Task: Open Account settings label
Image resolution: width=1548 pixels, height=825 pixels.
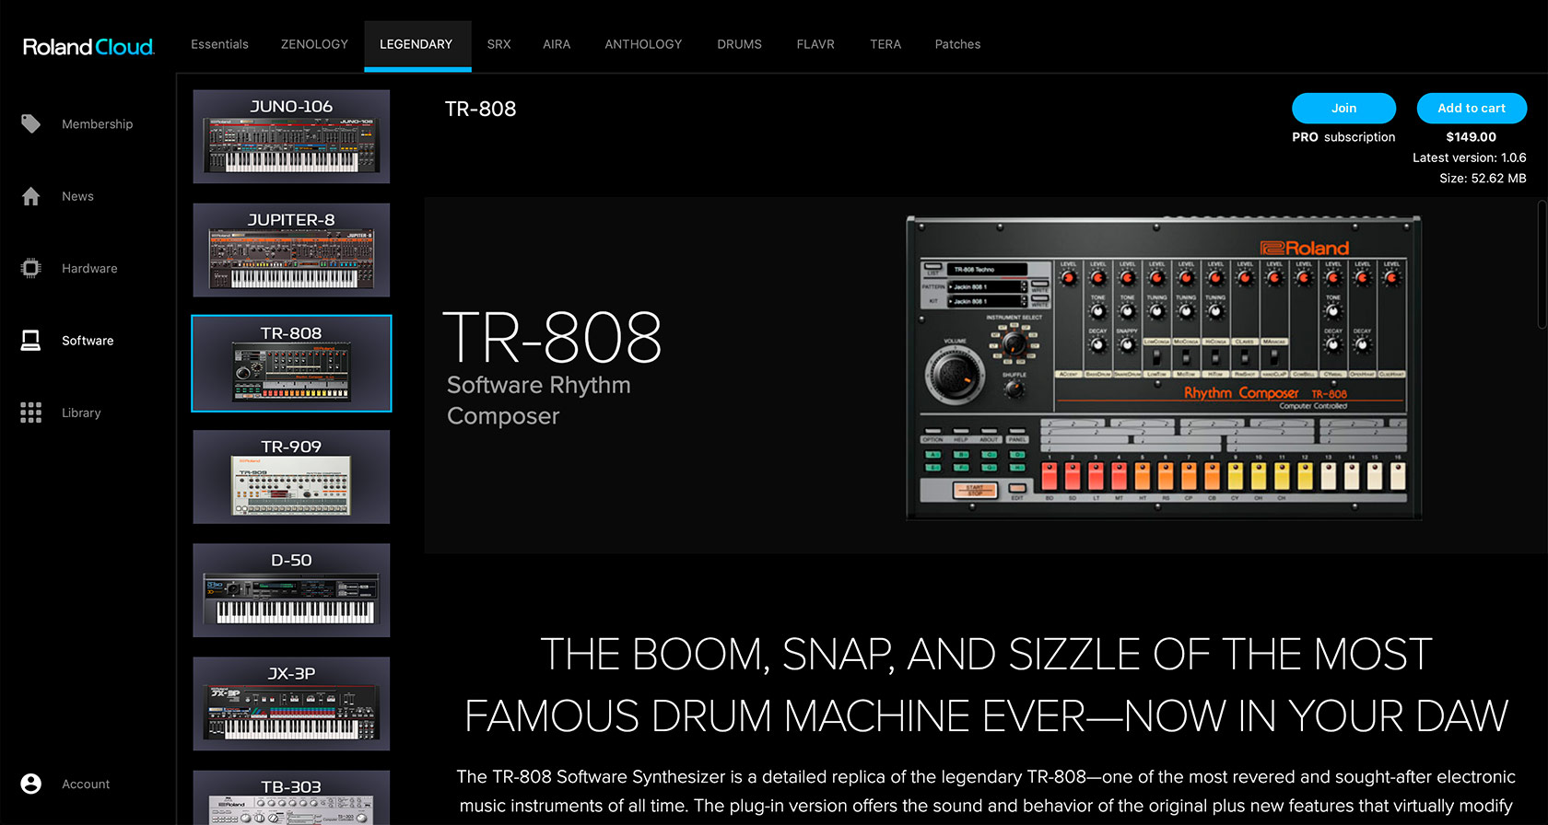Action: tap(86, 784)
